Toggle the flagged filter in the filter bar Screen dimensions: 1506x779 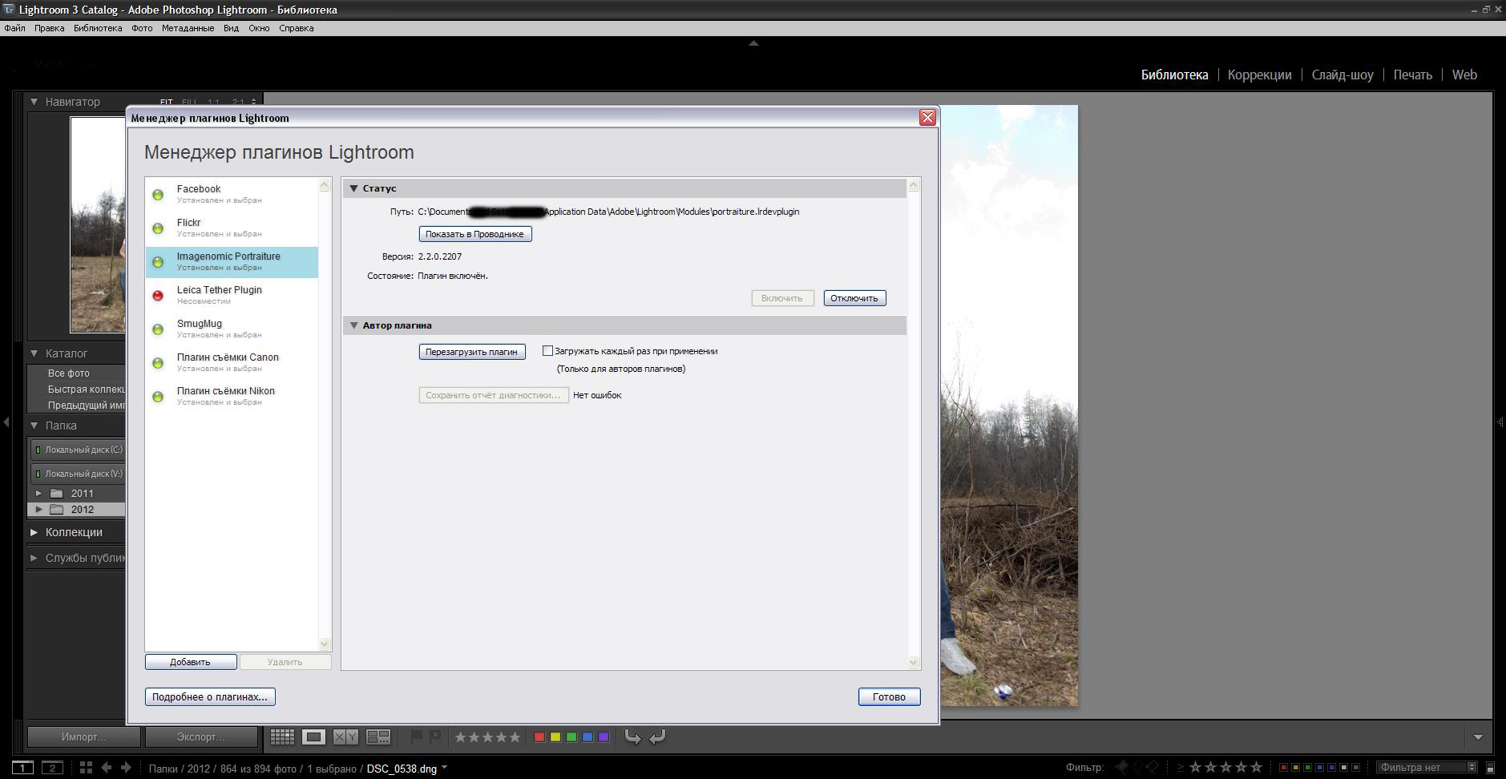click(1122, 767)
